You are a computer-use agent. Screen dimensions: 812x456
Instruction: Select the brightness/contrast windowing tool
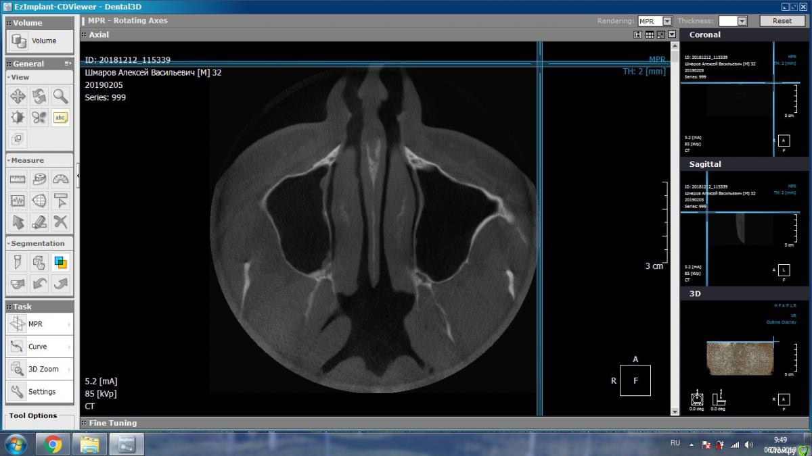tap(18, 118)
